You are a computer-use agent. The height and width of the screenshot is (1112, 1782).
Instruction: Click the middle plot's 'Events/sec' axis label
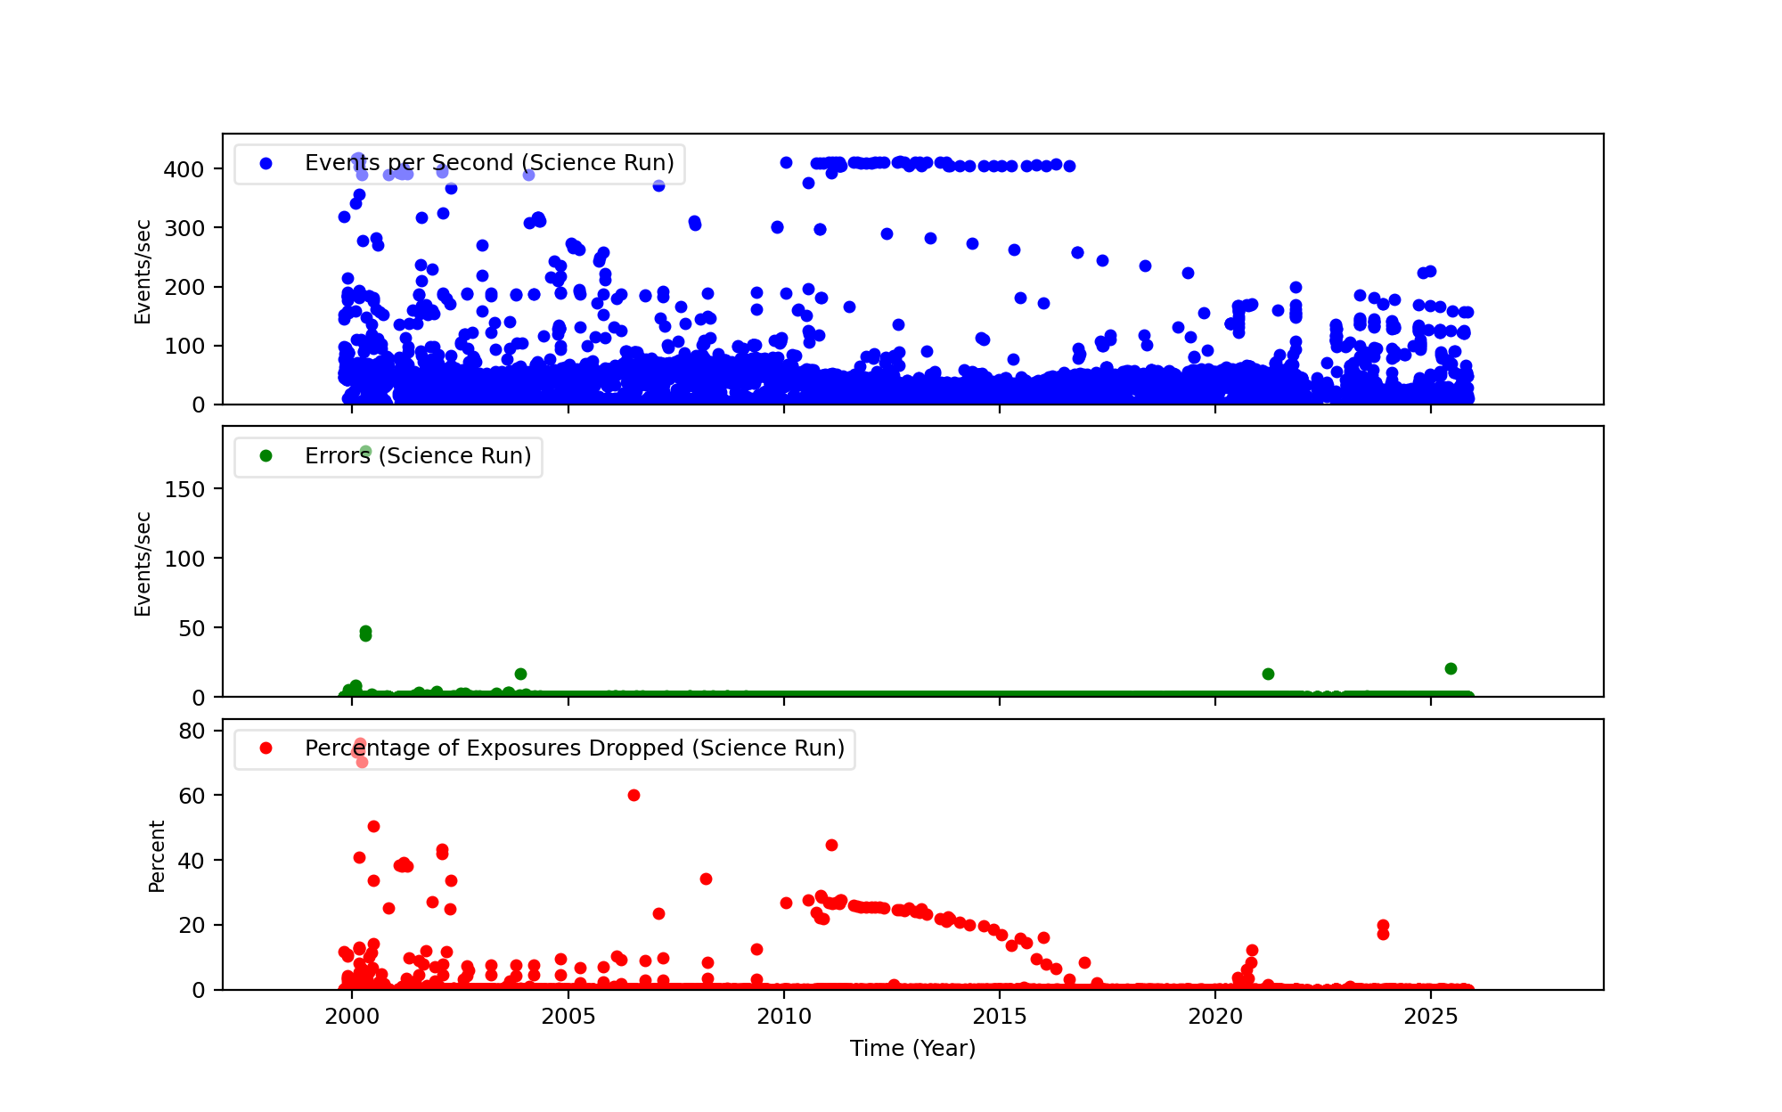[x=143, y=564]
